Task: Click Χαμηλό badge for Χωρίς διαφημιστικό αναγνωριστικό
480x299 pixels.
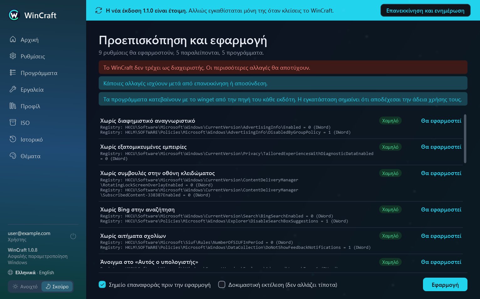Action: [x=390, y=120]
